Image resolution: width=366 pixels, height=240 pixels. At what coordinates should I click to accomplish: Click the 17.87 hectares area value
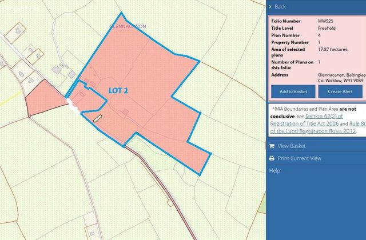(333, 50)
